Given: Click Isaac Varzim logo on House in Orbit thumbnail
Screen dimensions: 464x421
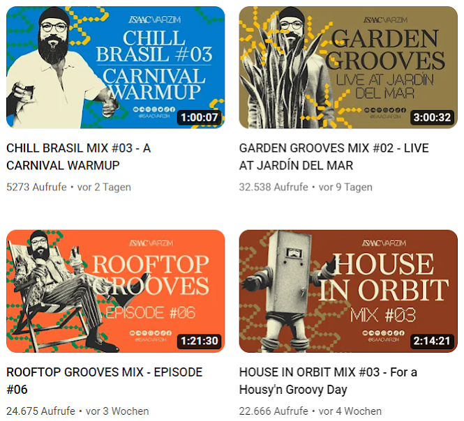Looking at the screenshot, I should (384, 243).
